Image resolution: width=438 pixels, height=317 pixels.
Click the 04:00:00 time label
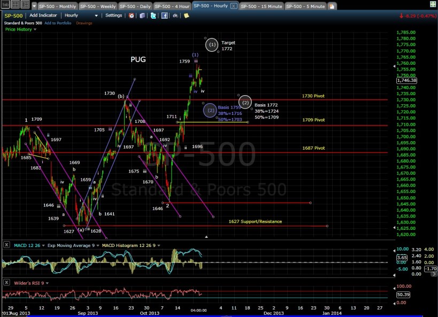(198, 310)
